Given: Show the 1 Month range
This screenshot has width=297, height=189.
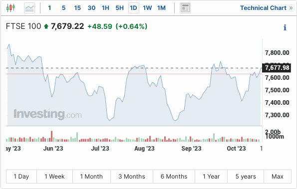Looking at the screenshot, I should coord(91,177).
